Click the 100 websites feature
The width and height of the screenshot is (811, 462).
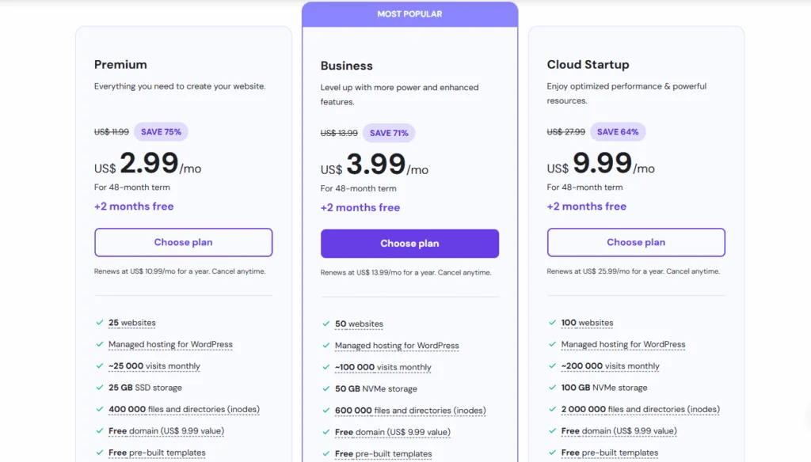coord(587,323)
